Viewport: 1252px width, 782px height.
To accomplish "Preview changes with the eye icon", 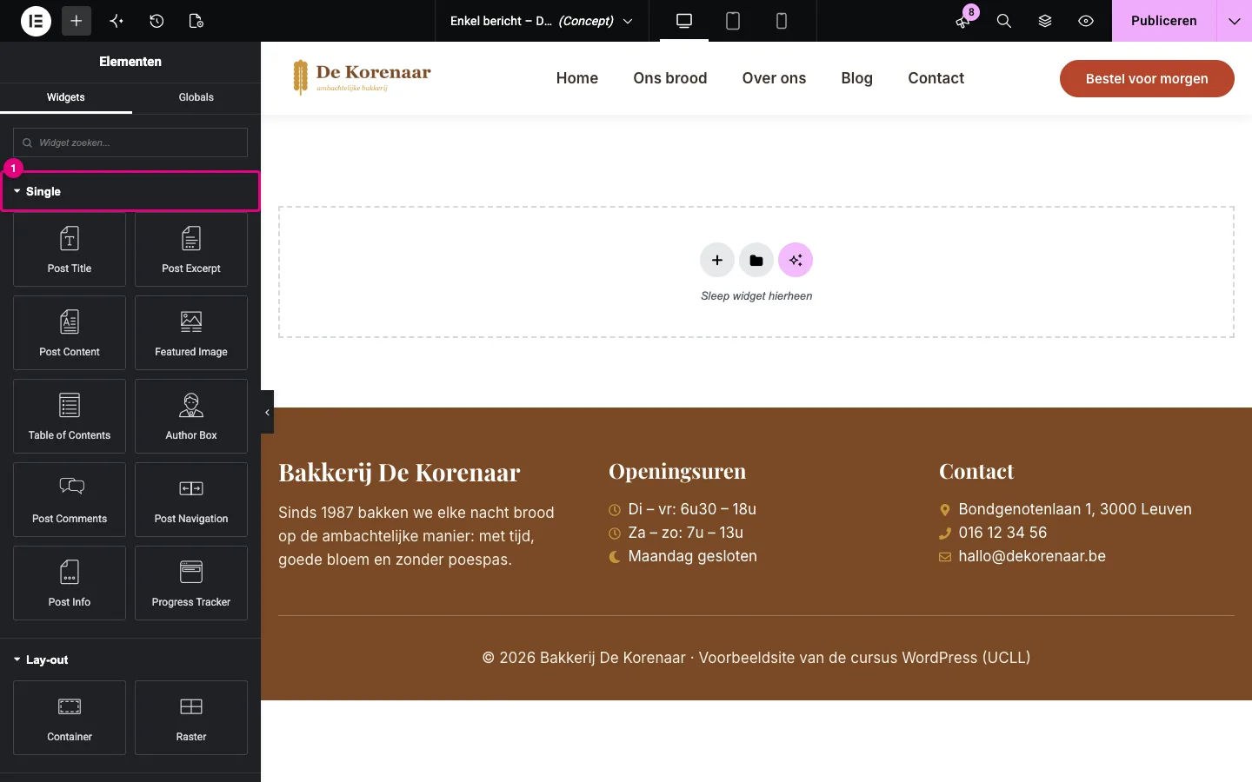I will (1086, 21).
